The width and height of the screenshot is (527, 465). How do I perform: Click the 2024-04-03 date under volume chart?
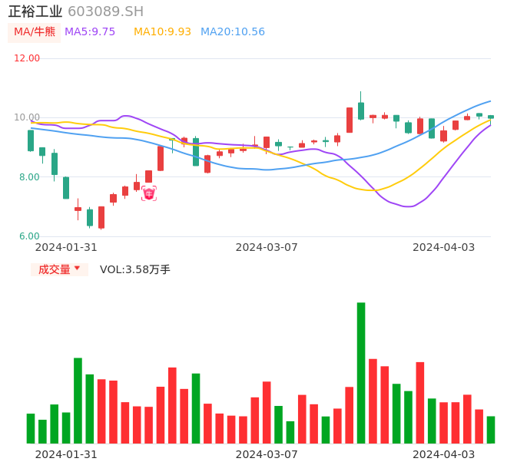pyautogui.click(x=444, y=454)
